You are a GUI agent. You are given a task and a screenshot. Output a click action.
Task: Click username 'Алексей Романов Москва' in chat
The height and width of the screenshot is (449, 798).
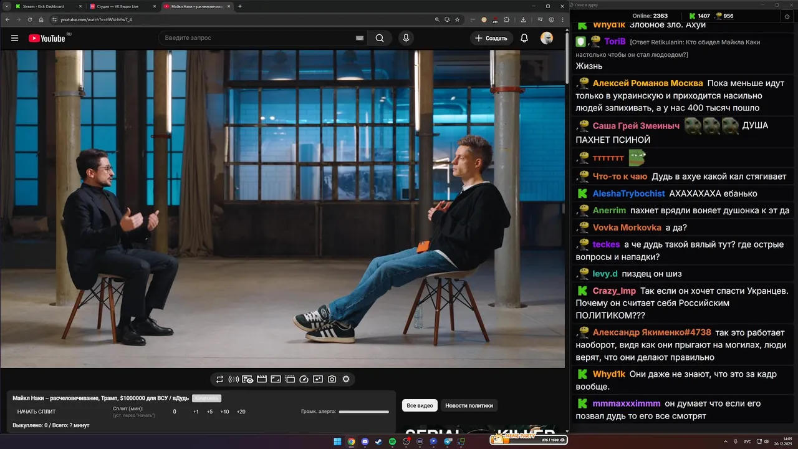648,83
